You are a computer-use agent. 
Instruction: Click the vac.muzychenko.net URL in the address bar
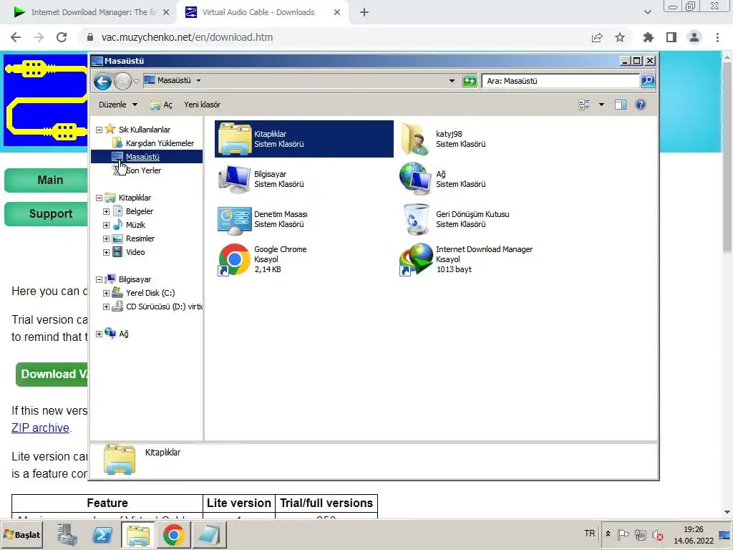tap(187, 37)
